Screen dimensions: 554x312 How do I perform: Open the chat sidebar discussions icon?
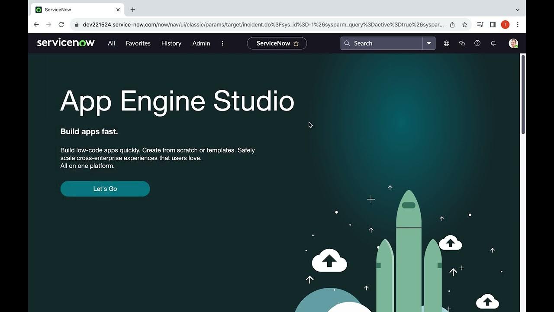click(x=462, y=43)
